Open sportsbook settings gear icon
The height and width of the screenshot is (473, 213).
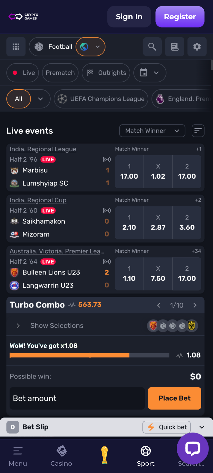click(197, 47)
